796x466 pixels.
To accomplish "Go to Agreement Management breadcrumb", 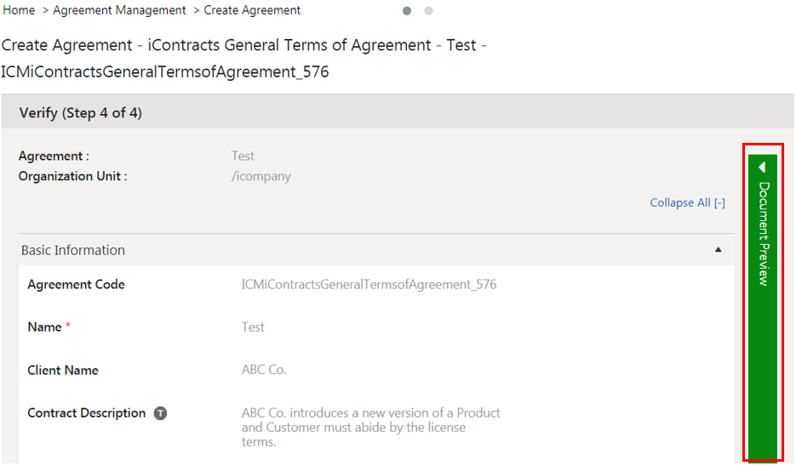I will point(119,10).
